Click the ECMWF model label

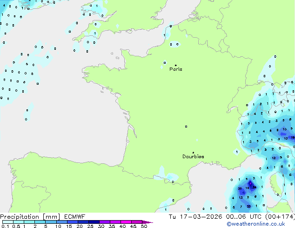(75, 217)
